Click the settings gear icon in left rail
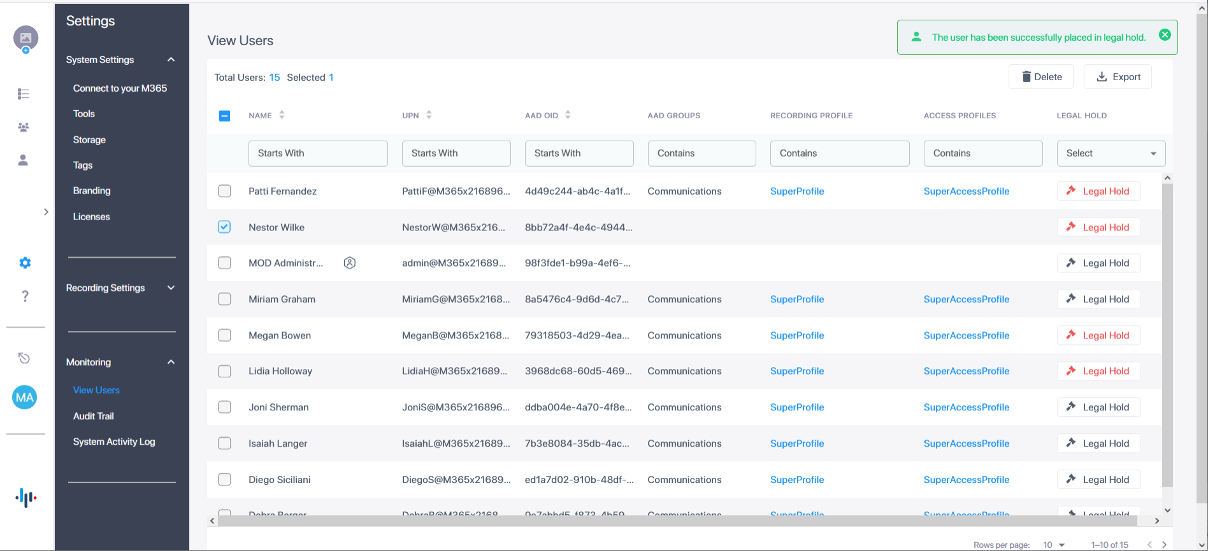Viewport: 1208px width, 551px height. point(25,263)
